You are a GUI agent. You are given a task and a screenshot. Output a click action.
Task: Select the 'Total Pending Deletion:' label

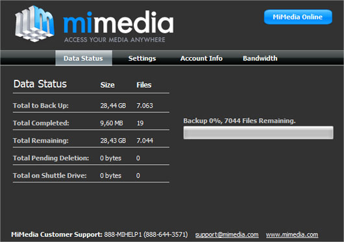click(x=51, y=158)
